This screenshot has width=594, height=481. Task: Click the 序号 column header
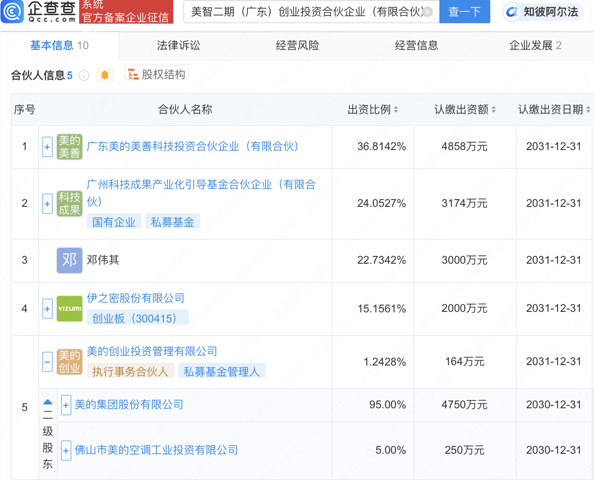(x=25, y=110)
